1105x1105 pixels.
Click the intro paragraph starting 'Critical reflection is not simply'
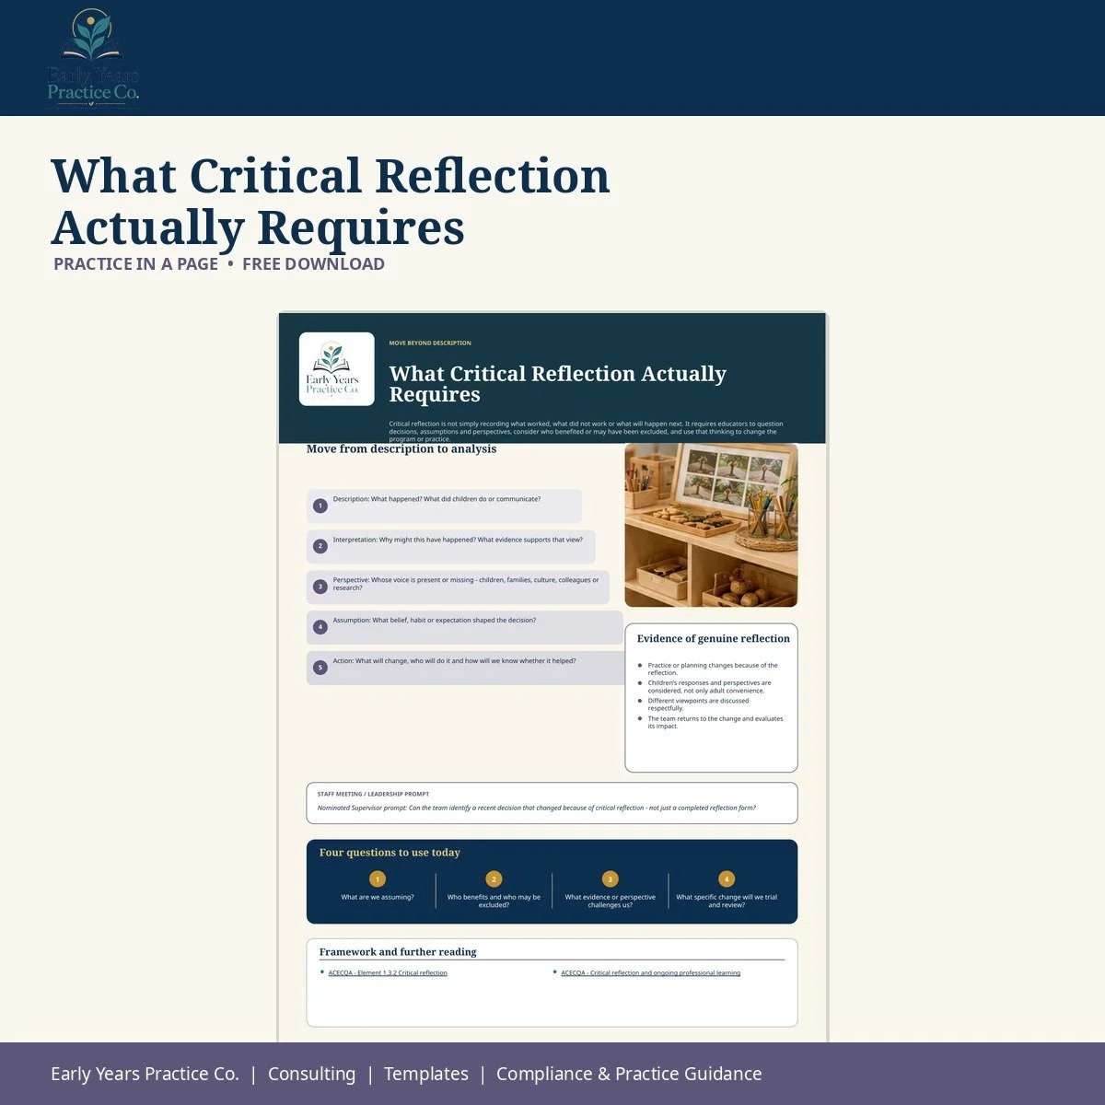point(586,432)
